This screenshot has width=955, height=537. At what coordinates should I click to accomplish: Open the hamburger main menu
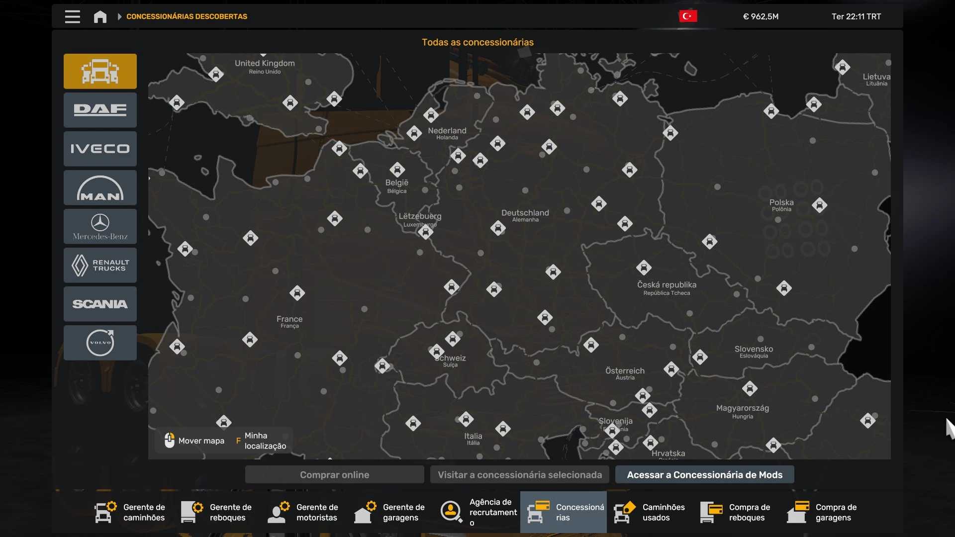pyautogui.click(x=72, y=16)
